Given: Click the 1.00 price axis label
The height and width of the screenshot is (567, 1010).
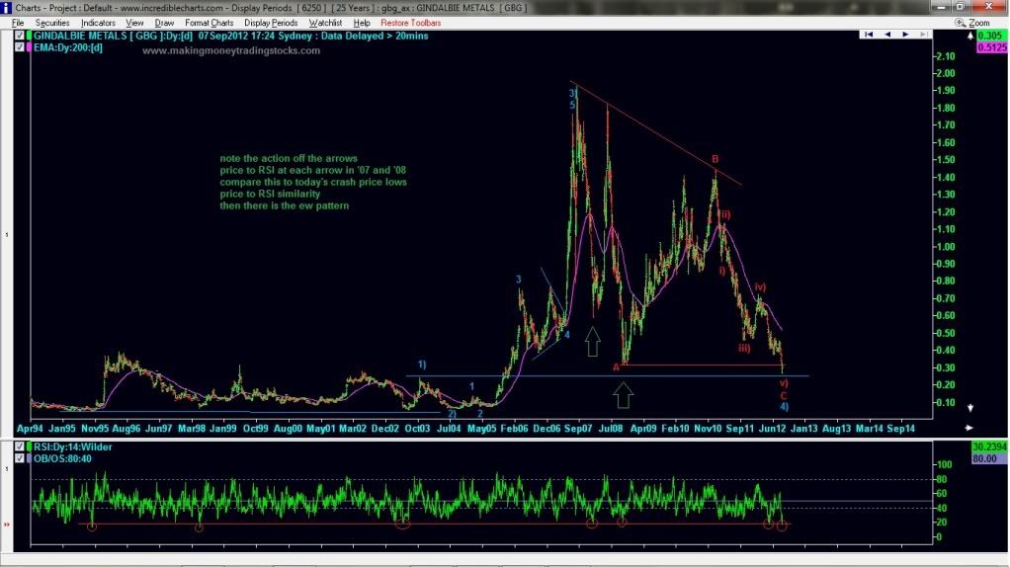Looking at the screenshot, I should (x=946, y=247).
